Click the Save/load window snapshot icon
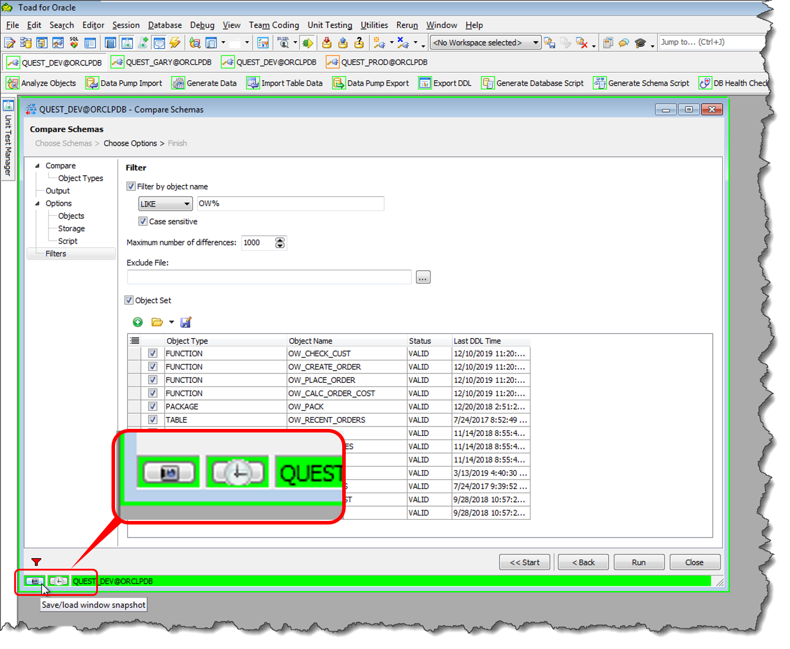The image size is (790, 649). point(34,581)
